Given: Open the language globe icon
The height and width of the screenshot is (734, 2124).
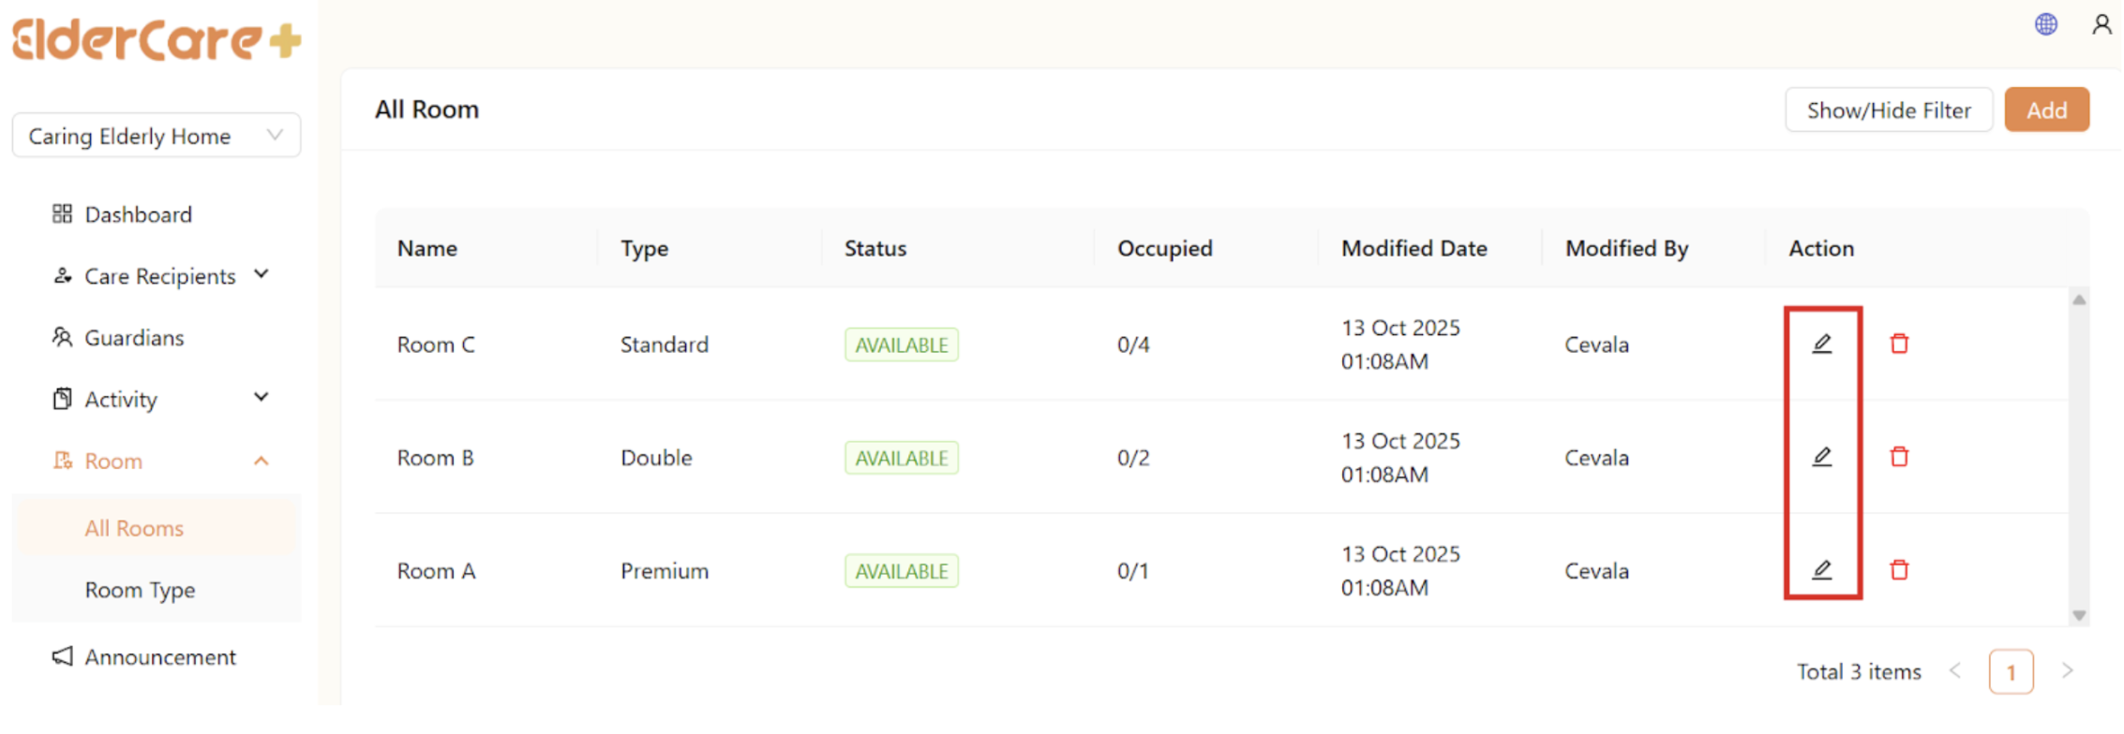Looking at the screenshot, I should tap(2045, 24).
